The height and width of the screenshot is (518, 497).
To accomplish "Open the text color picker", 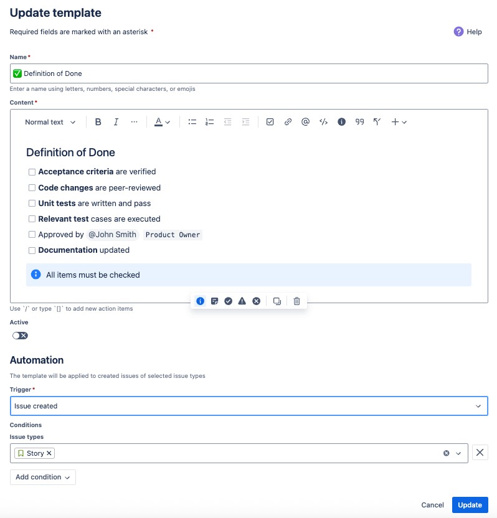I will tap(163, 122).
